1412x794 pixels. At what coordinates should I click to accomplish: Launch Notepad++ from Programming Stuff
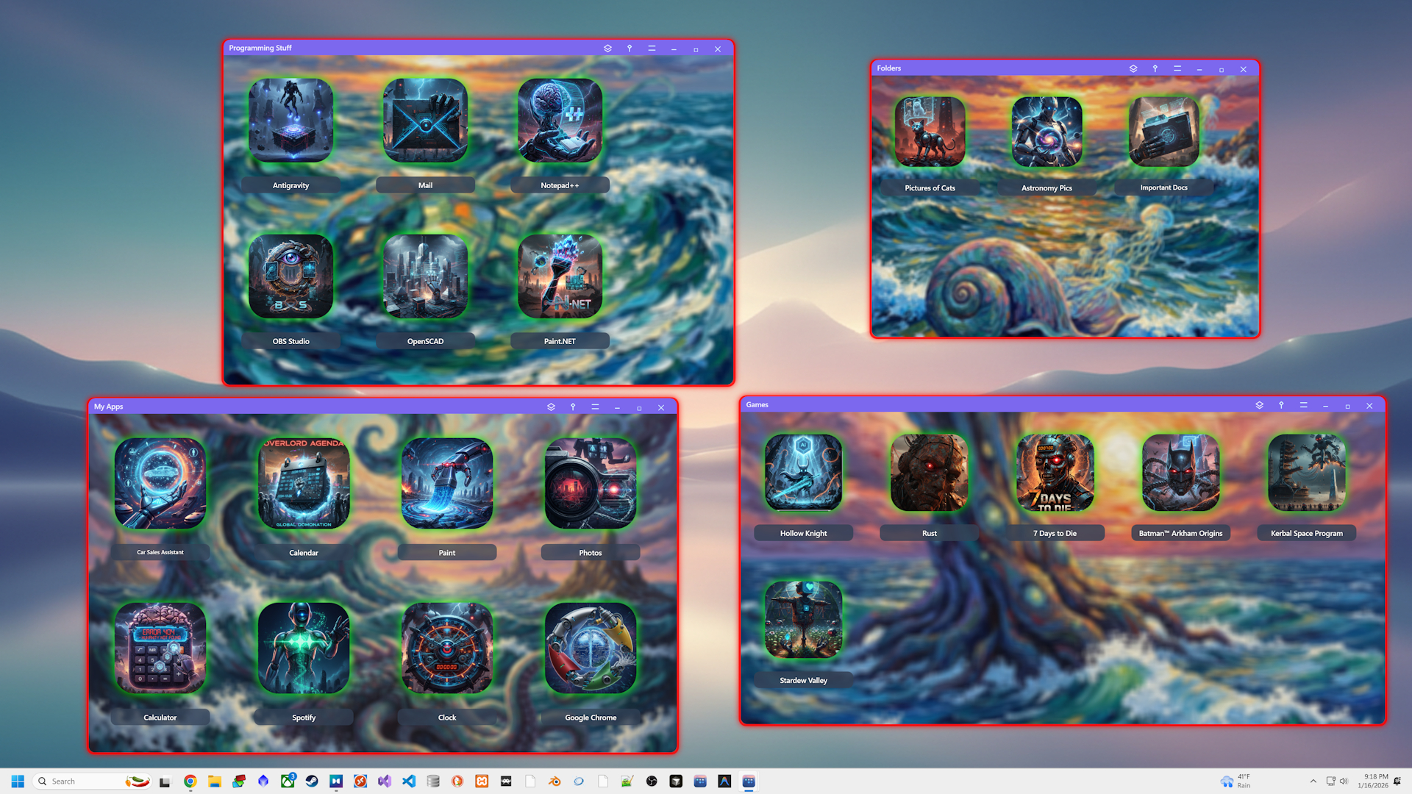[x=560, y=121]
